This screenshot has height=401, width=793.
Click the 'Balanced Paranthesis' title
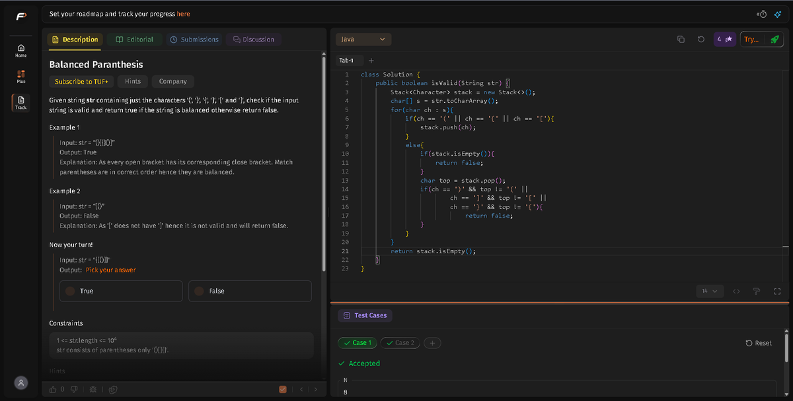pos(96,64)
